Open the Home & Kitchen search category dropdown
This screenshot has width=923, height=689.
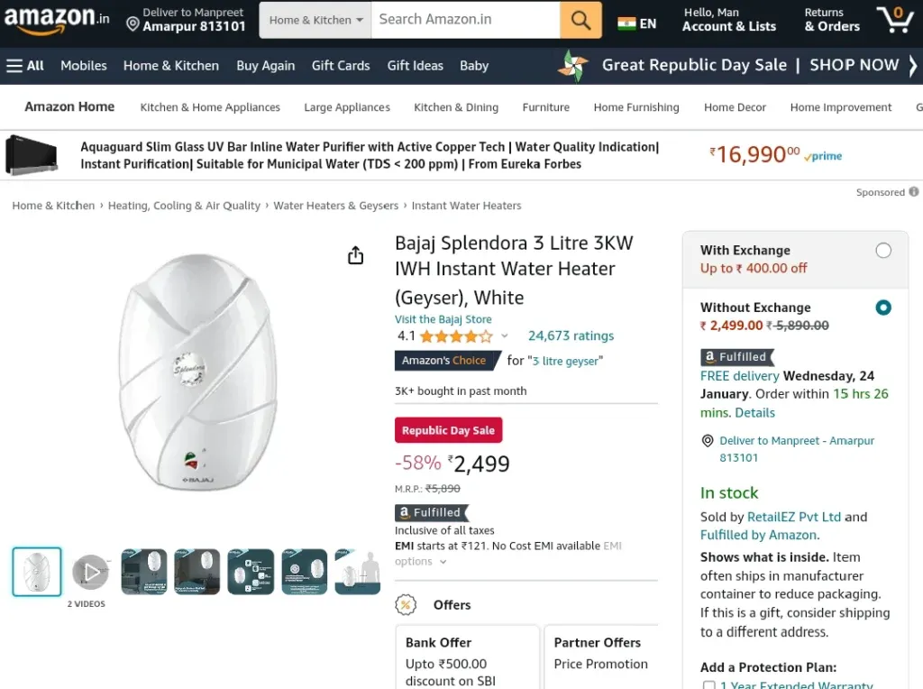[x=315, y=20]
